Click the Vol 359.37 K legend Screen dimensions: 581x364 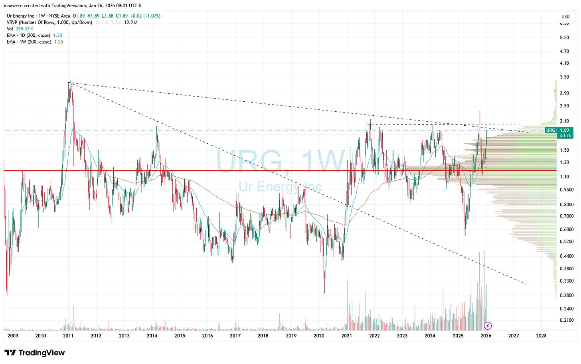pos(20,29)
